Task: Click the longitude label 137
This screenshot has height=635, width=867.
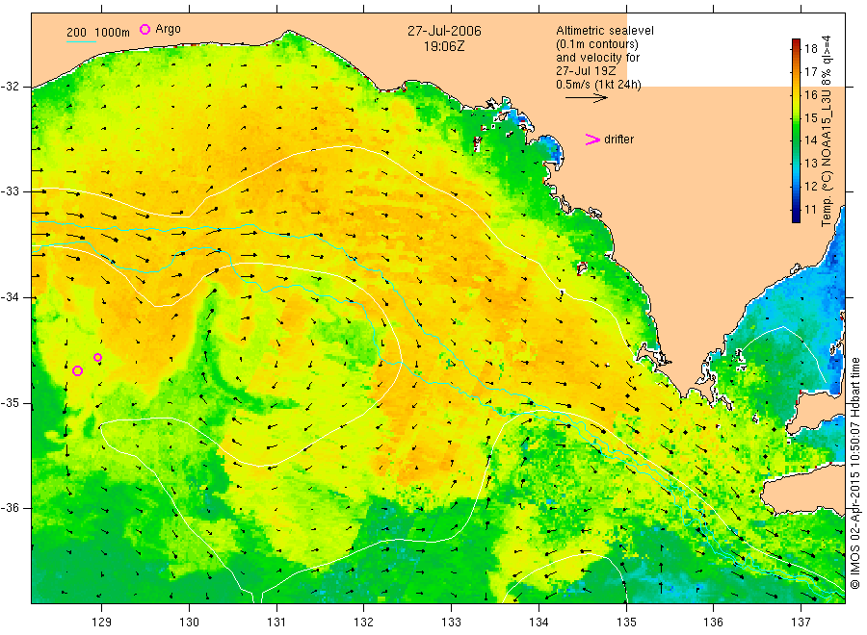Action: [x=801, y=622]
